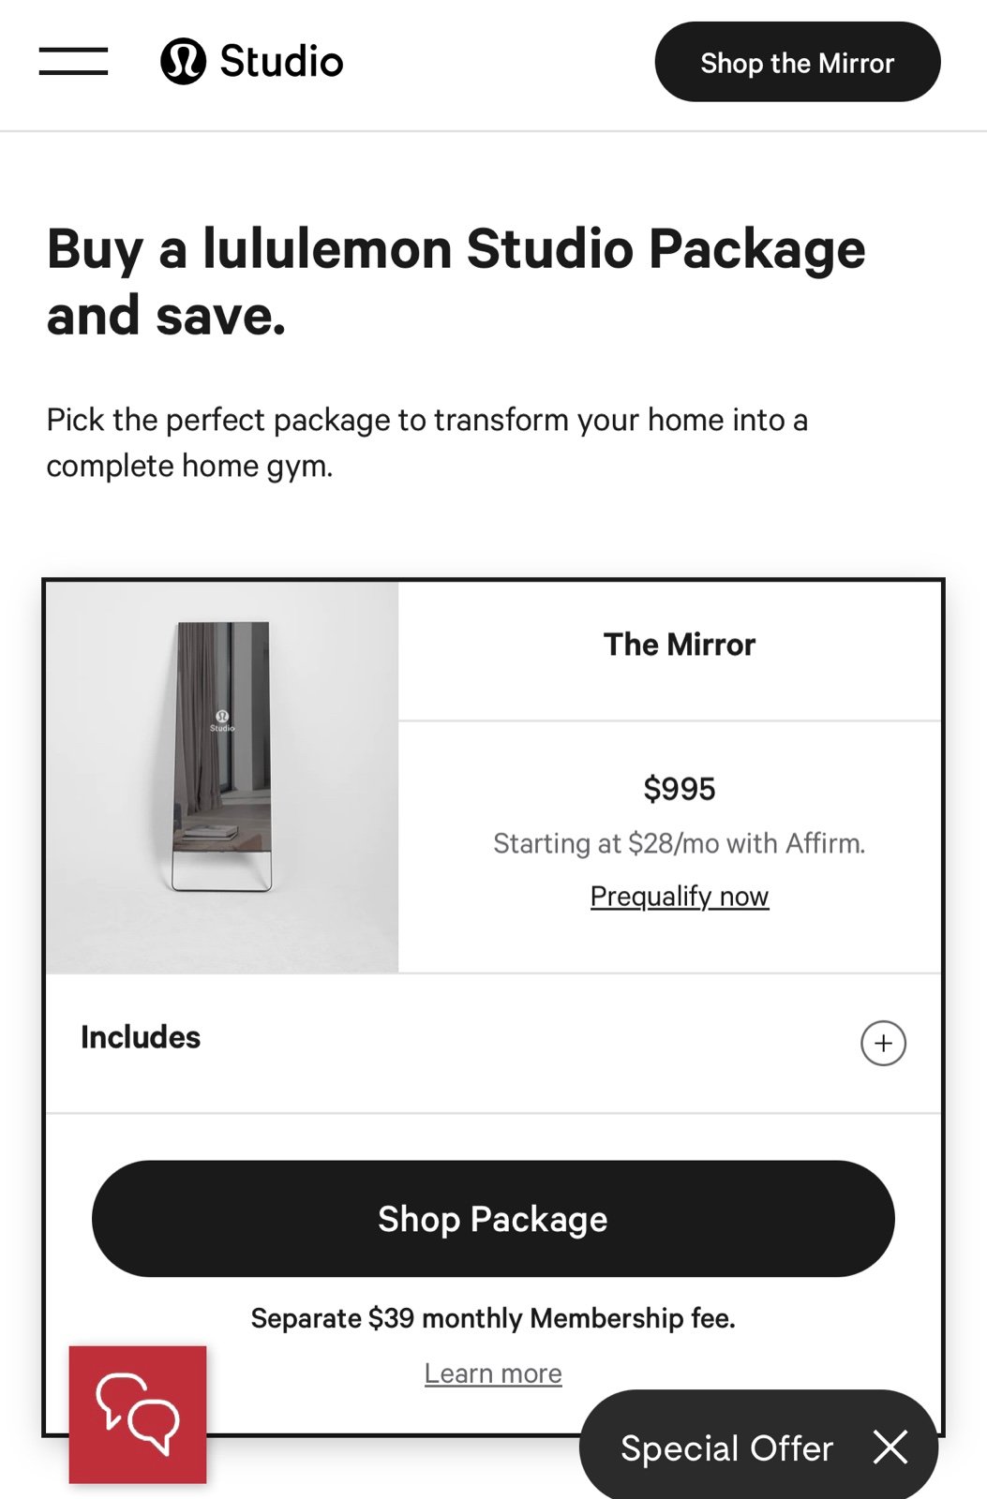The height and width of the screenshot is (1499, 987).
Task: Click the Affirm financing text
Action: pos(680,843)
